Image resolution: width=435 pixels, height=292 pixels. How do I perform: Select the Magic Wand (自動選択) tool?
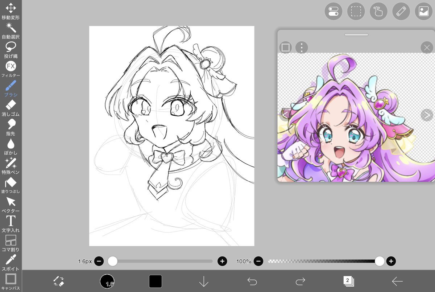[x=11, y=30]
